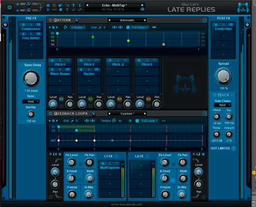Toggle the Comb Filter power icon

tap(216, 25)
